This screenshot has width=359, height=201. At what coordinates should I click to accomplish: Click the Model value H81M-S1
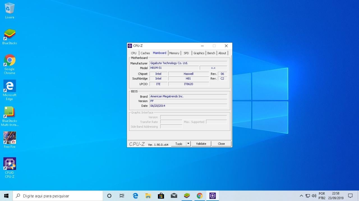tap(174, 68)
